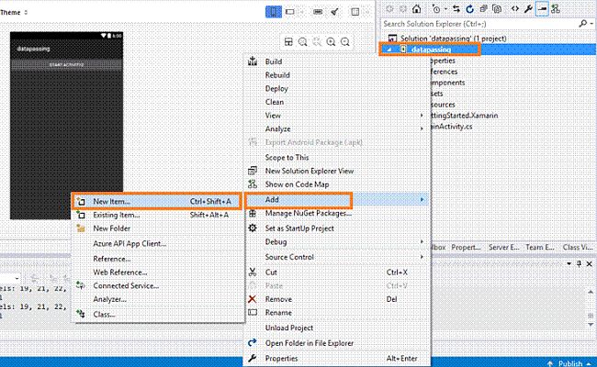Click the Solution Explorer search magnifier icon
This screenshot has width=597, height=367.
tap(583, 24)
